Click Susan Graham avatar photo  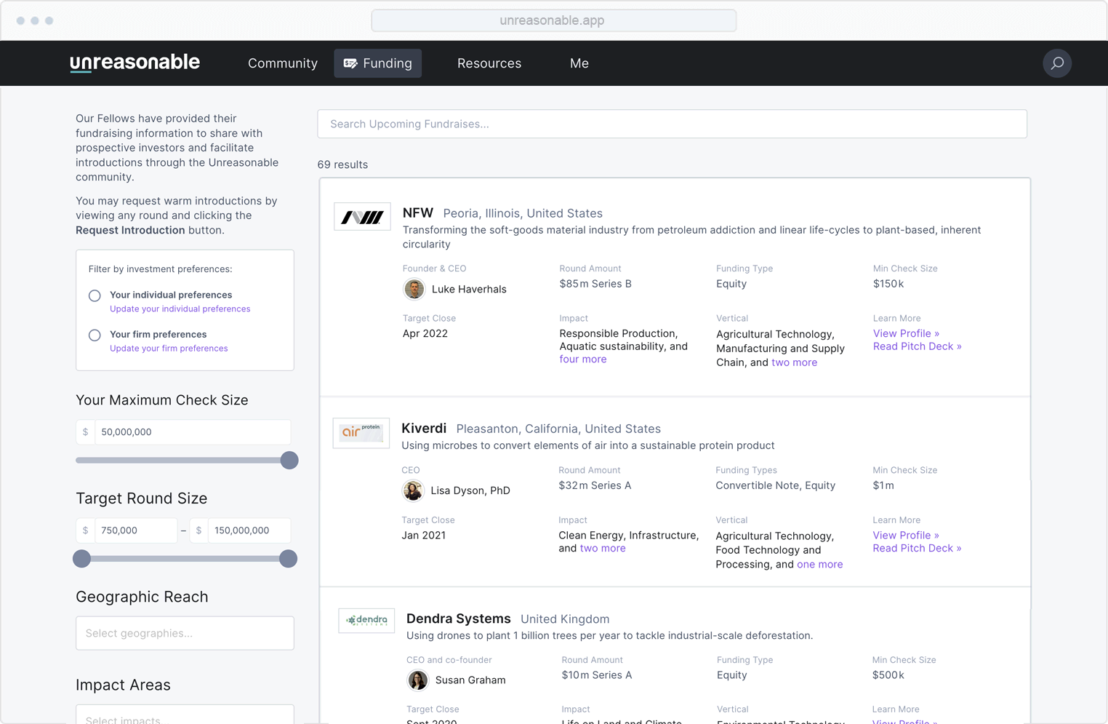tap(417, 680)
